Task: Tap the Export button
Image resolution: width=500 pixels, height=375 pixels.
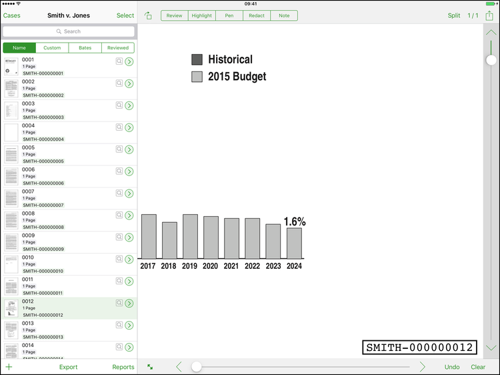Action: pos(68,367)
